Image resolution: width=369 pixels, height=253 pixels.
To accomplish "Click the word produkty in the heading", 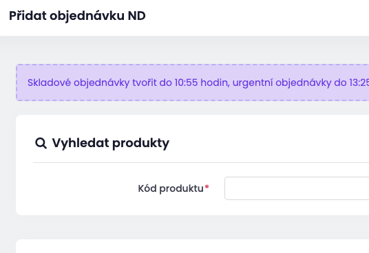I will pyautogui.click(x=140, y=144).
